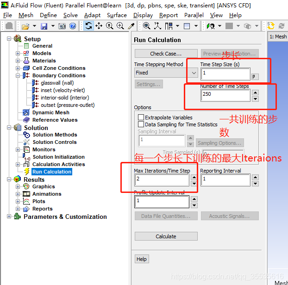288x285 pixels.
Task: Open the Report menu
Action: point(169,15)
